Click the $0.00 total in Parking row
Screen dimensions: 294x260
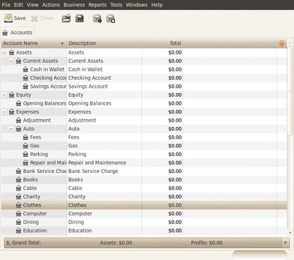[x=175, y=154]
